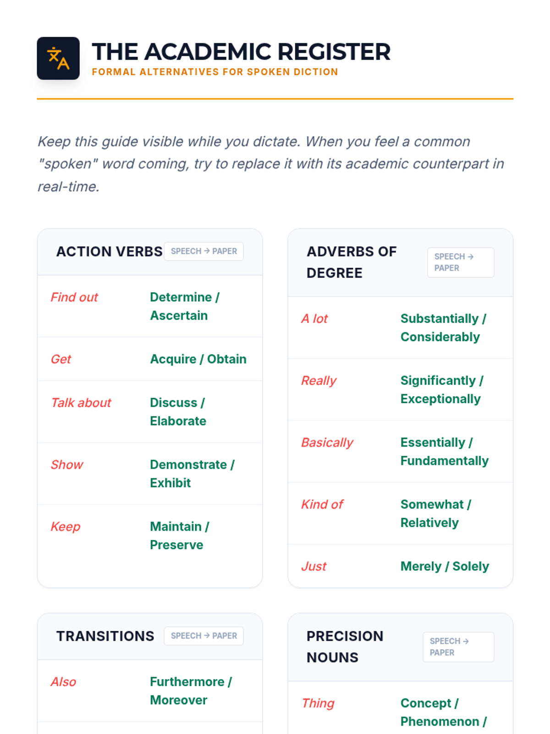This screenshot has width=550, height=734.
Task: Select the 'Really' spoken adverb
Action: point(319,381)
